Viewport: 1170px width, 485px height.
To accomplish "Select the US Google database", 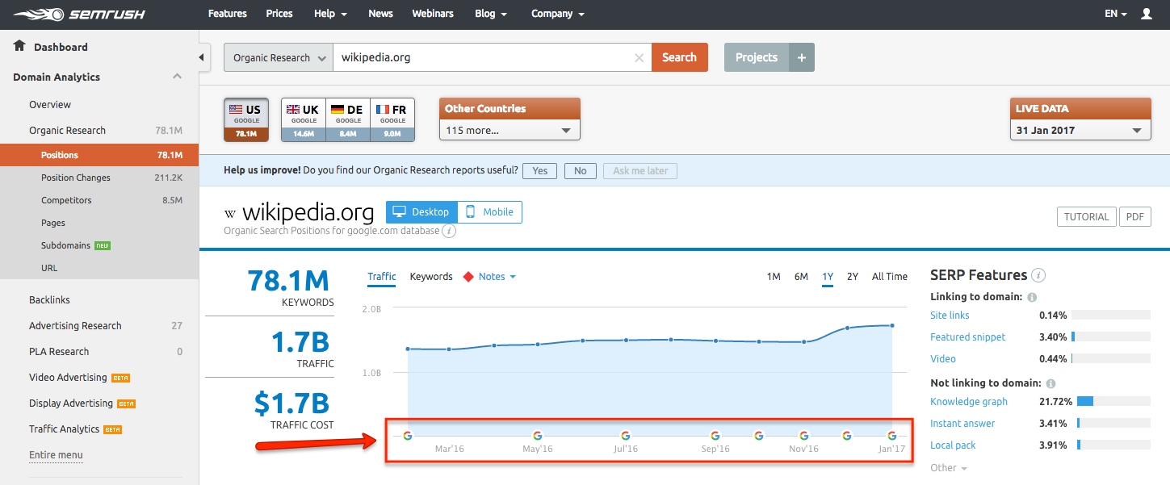I will click(x=246, y=120).
